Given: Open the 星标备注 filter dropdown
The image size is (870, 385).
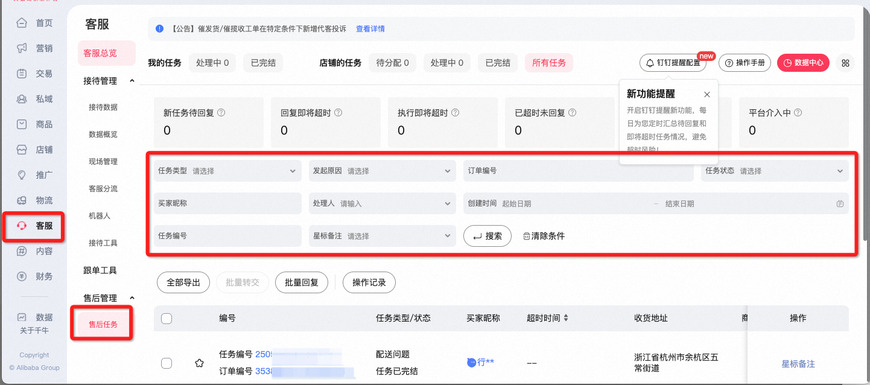Looking at the screenshot, I should (x=382, y=236).
